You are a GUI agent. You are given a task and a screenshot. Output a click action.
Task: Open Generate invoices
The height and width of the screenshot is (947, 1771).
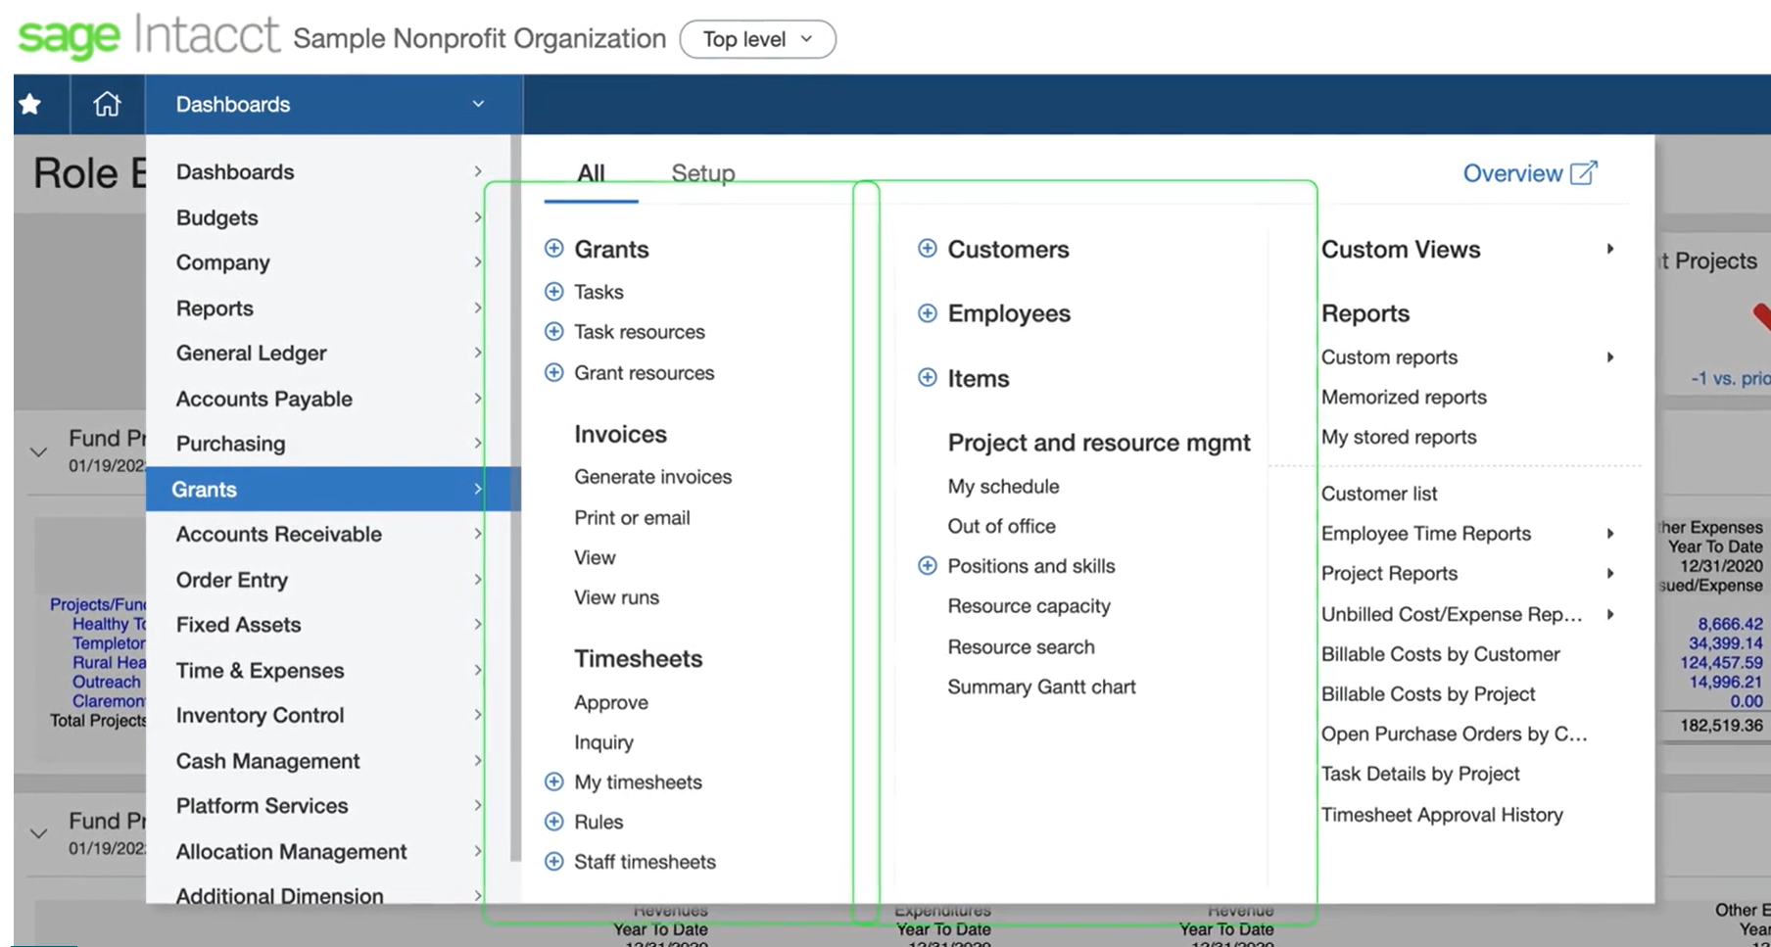click(653, 477)
